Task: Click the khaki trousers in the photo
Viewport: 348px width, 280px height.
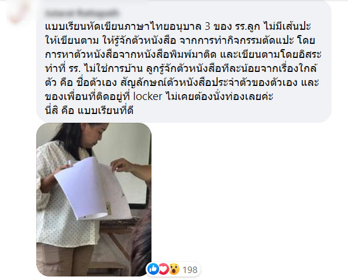Action: [64, 260]
